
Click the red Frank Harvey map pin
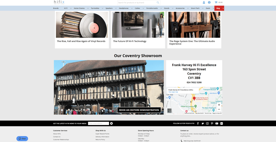click(x=194, y=98)
